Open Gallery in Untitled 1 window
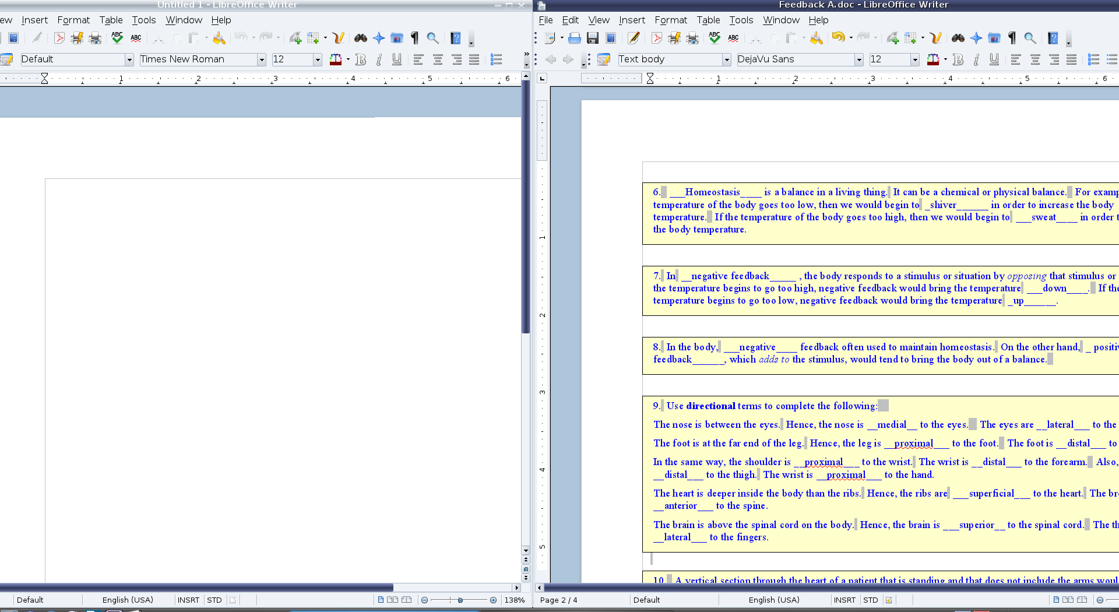 pos(397,38)
